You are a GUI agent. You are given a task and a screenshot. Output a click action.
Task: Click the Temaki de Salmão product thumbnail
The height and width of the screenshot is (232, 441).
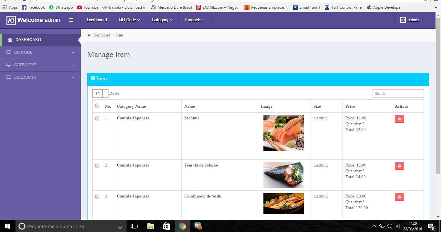tap(283, 175)
